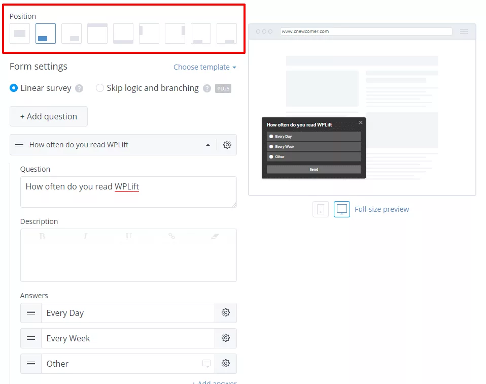Click drag handle of the question header

click(19, 145)
